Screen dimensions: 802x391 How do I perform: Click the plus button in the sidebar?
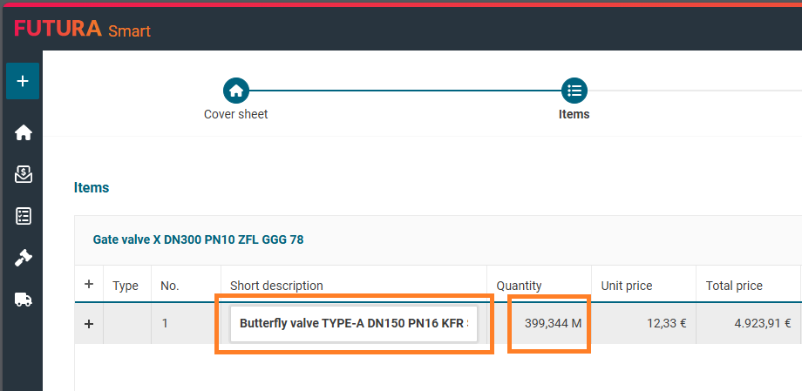[23, 81]
